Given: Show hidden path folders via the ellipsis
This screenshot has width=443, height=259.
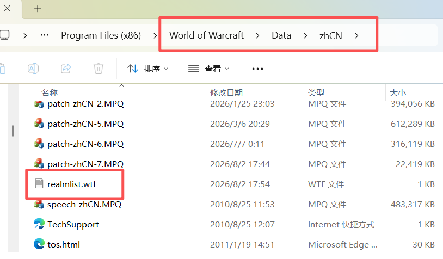Looking at the screenshot, I should 45,35.
